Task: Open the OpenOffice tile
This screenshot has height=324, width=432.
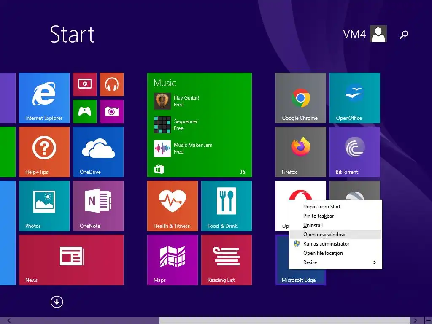Action: click(x=354, y=98)
